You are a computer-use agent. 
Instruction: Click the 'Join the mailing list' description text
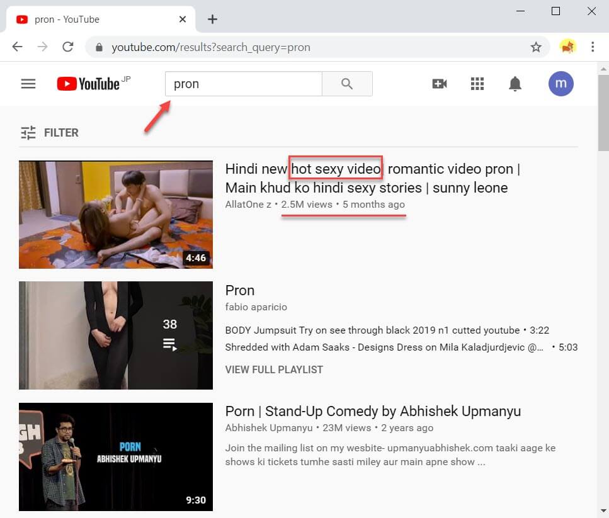point(390,455)
